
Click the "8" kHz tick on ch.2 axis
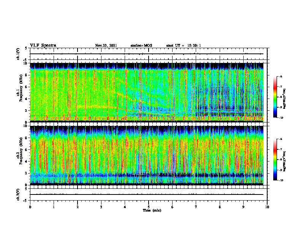coord(27,138)
